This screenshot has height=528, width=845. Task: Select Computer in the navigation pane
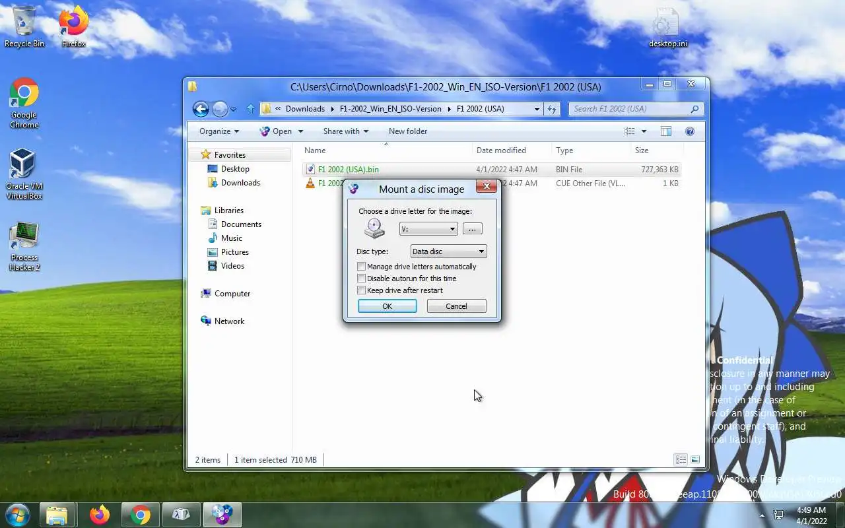232,294
